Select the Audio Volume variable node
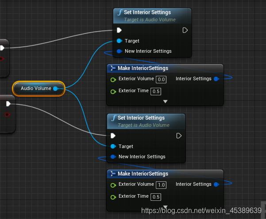Image resolution: width=266 pixels, height=219 pixels. 39,89
